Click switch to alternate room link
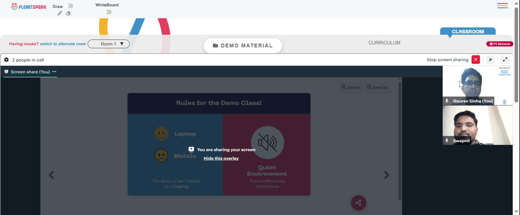The image size is (520, 215). click(63, 44)
